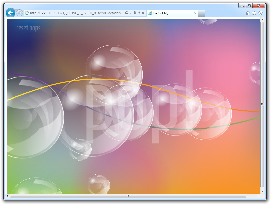Maximize the browser window
271x205 pixels.
[249, 6]
